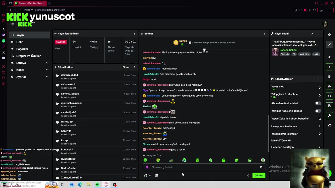The width and height of the screenshot is (335, 188).
Task: Click the Filtre button in Etkinlik Akışı
Action: [126, 67]
